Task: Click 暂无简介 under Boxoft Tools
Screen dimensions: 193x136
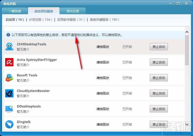Action: [23, 80]
